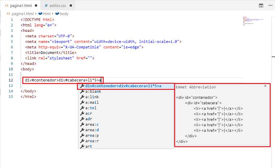Split the editor with the split icon
Image resolution: width=275 pixels, height=168 pixels.
tap(261, 5)
